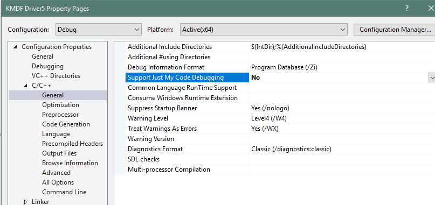Image resolution: width=435 pixels, height=205 pixels.
Task: Select the Support Just My Code Debugging row
Action: (x=187, y=78)
